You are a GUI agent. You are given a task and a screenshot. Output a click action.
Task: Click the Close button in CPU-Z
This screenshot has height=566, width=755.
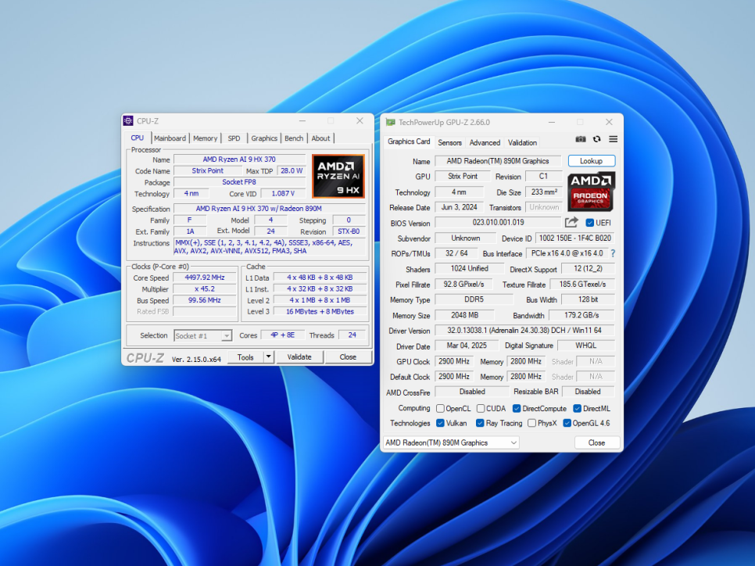coord(348,357)
